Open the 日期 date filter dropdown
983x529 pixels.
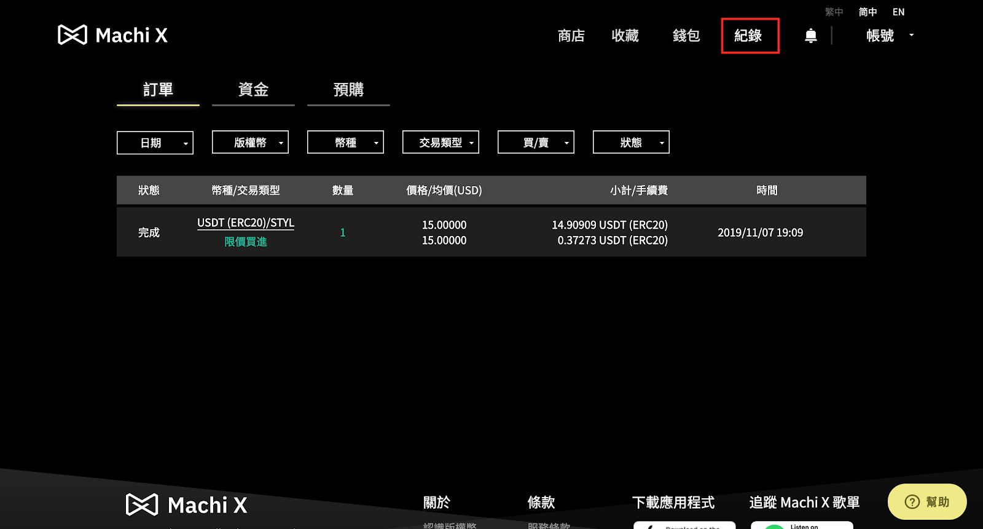point(155,143)
